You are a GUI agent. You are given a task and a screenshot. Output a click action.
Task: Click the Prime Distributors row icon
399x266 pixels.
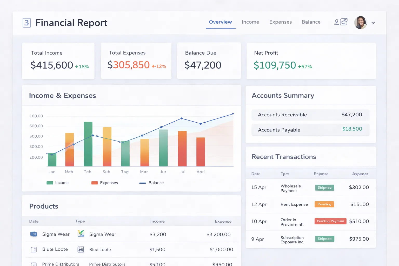tap(34, 264)
